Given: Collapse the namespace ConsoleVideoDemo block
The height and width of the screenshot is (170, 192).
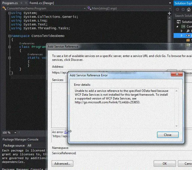Looking at the screenshot, I should point(10,36).
